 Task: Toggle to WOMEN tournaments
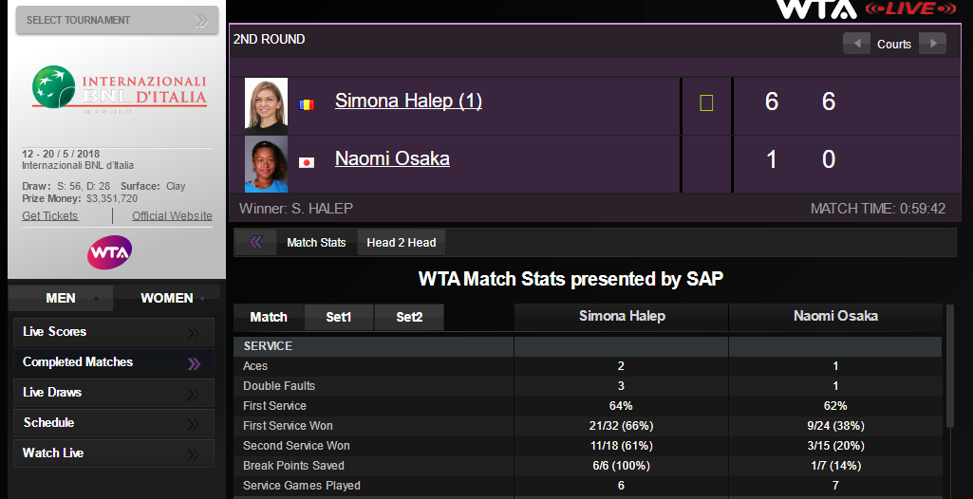167,298
